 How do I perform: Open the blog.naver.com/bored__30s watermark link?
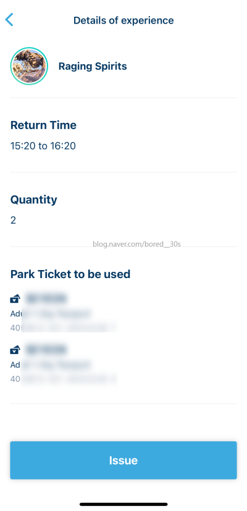pos(136,244)
